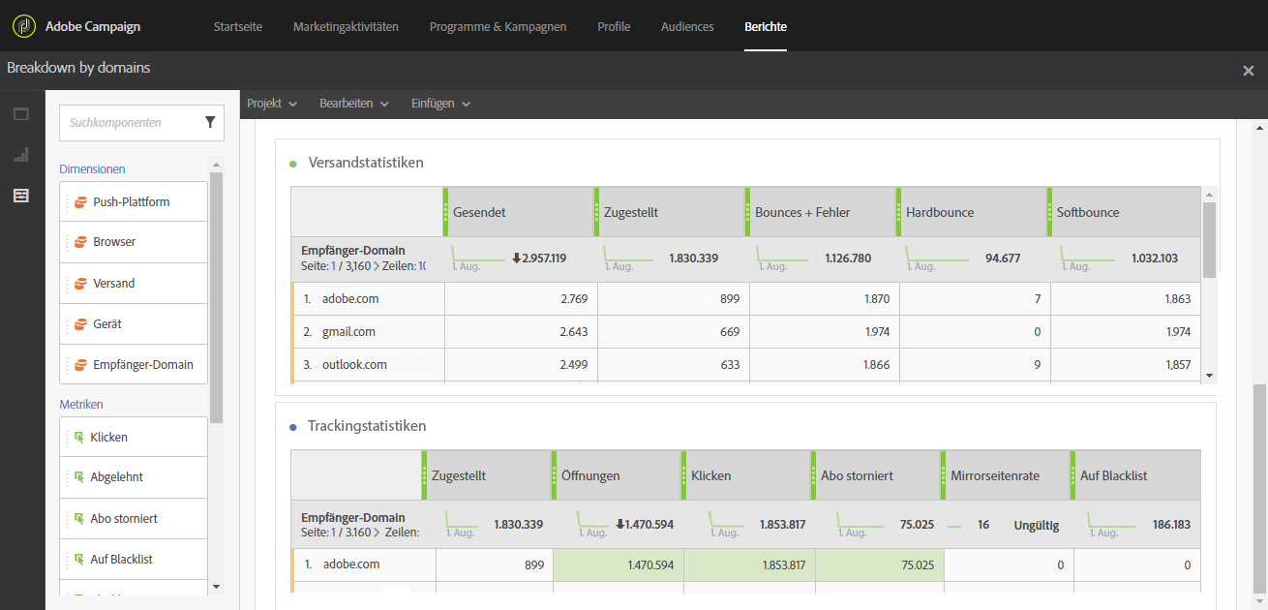Open the Einfügen dropdown menu
The width and height of the screenshot is (1268, 610).
point(440,104)
